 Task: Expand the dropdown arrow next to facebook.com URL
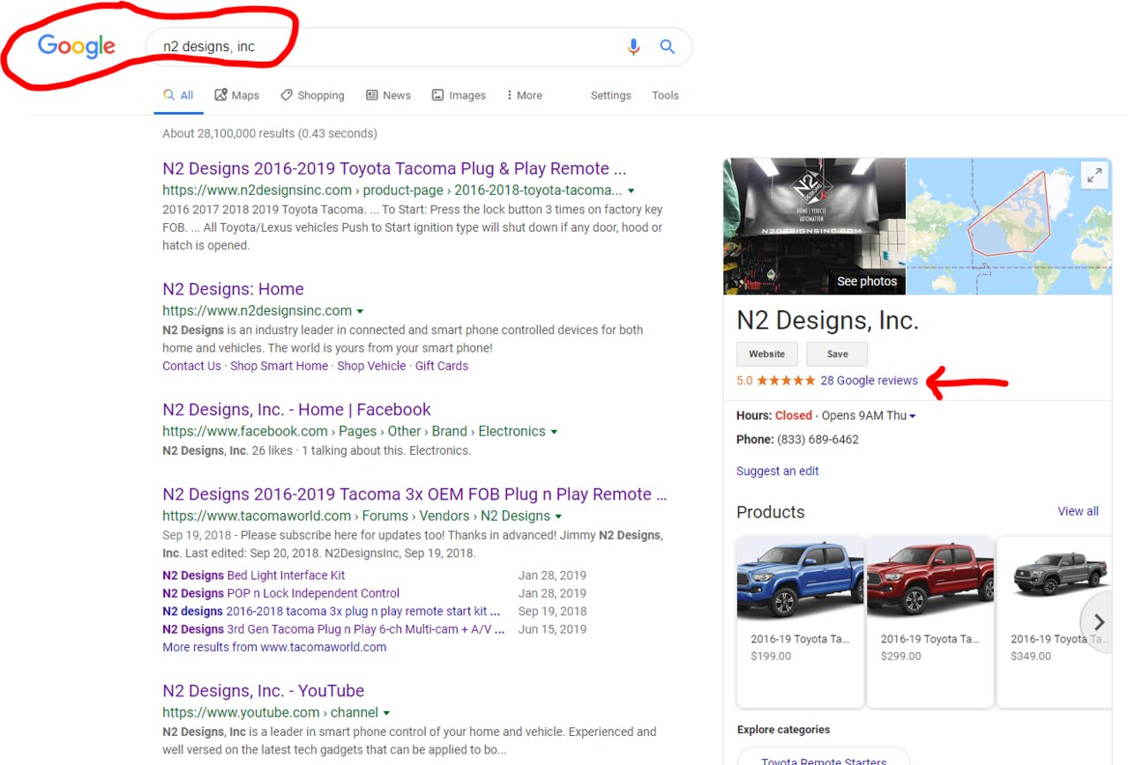[554, 432]
